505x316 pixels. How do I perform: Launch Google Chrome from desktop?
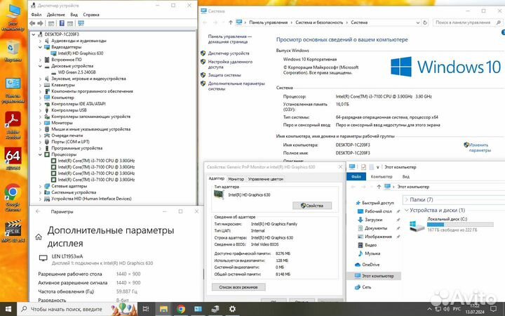[13, 197]
